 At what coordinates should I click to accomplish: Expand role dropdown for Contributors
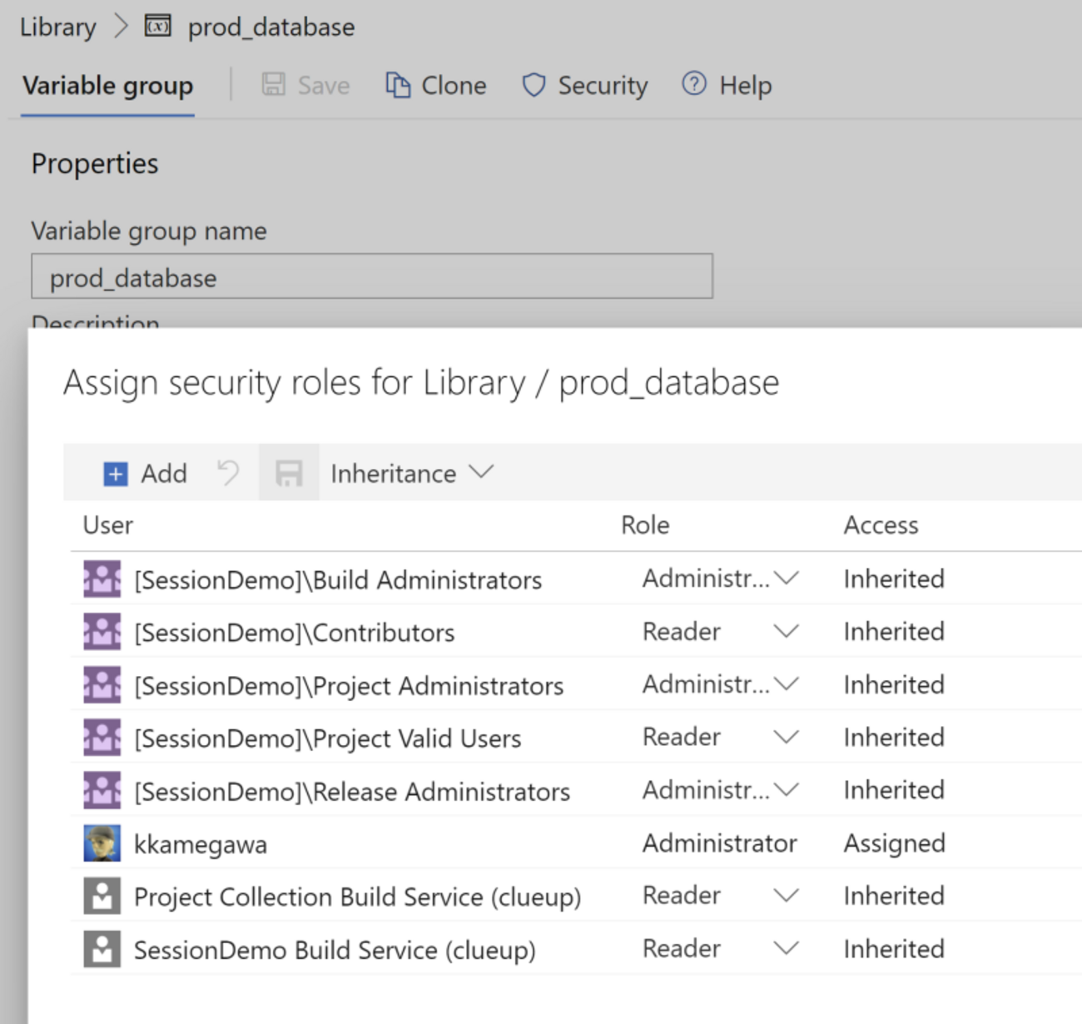[x=786, y=632]
